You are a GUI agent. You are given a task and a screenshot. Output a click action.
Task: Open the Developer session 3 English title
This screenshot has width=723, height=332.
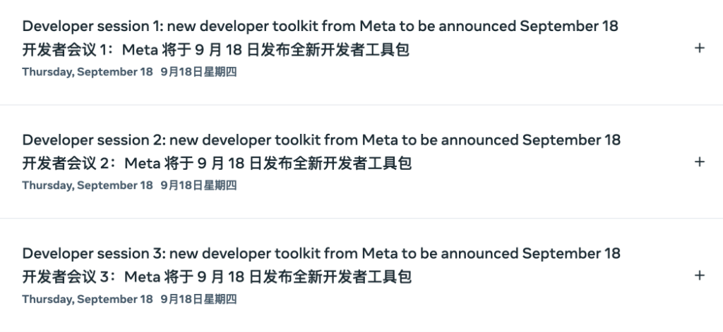(321, 254)
